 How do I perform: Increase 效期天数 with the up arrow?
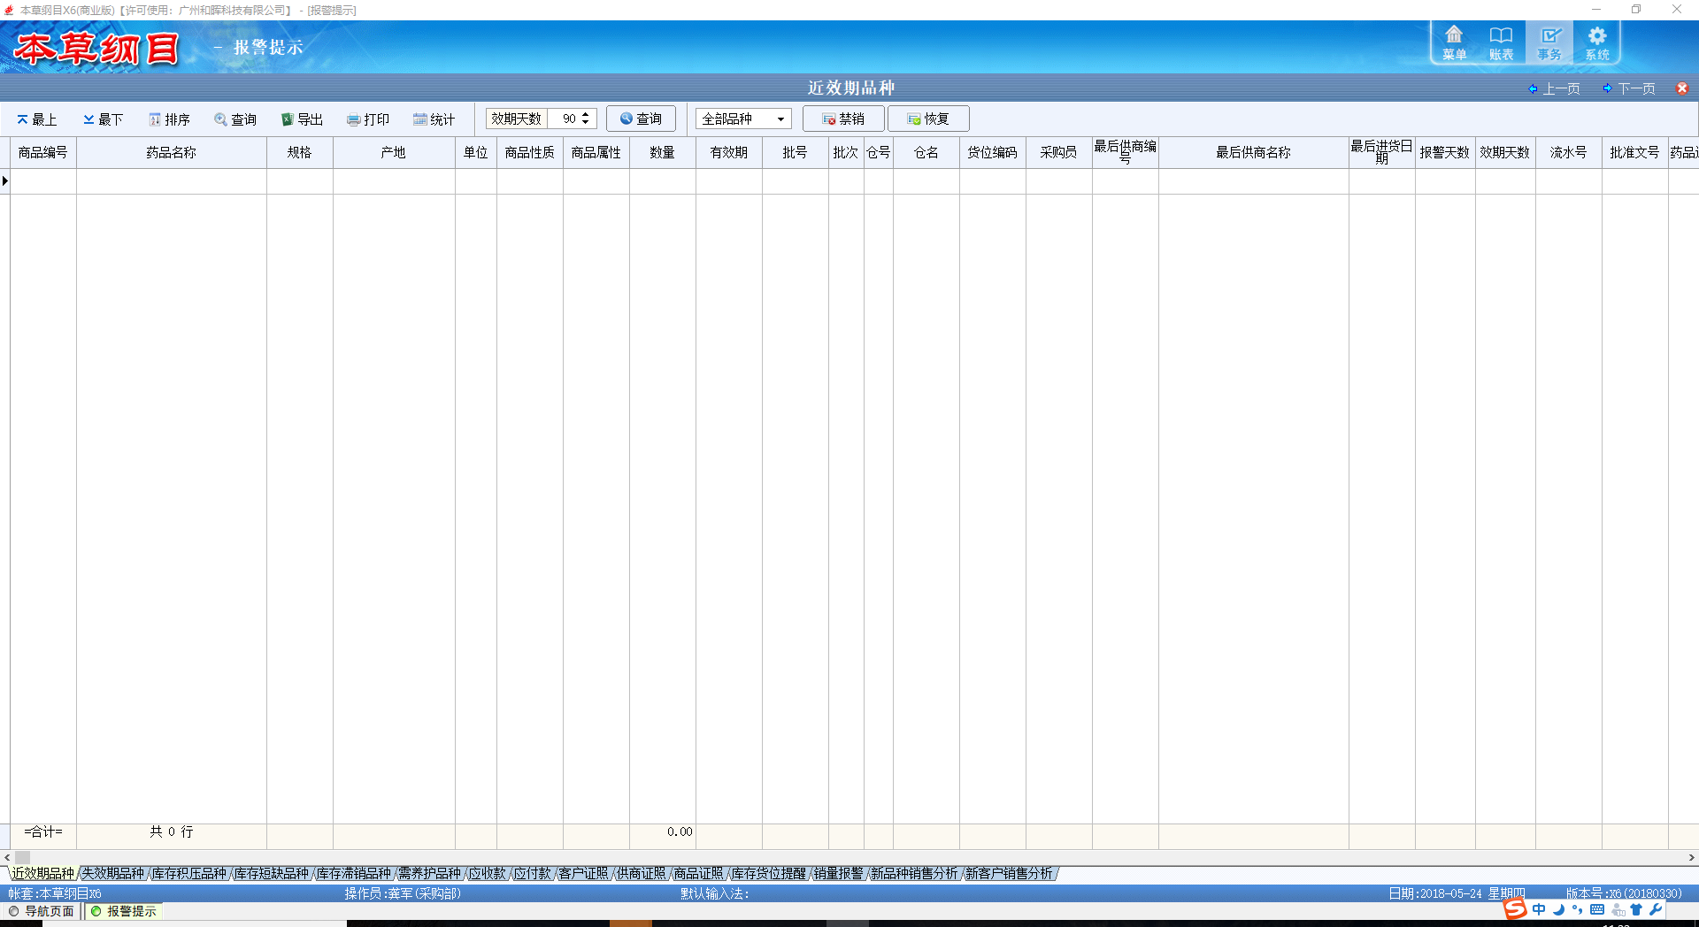click(585, 115)
